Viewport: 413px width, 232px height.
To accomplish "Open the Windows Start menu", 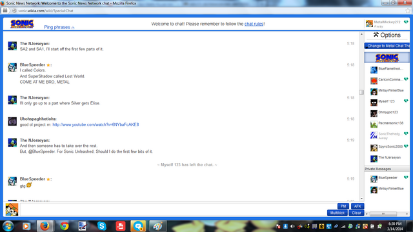I will (x=8, y=226).
